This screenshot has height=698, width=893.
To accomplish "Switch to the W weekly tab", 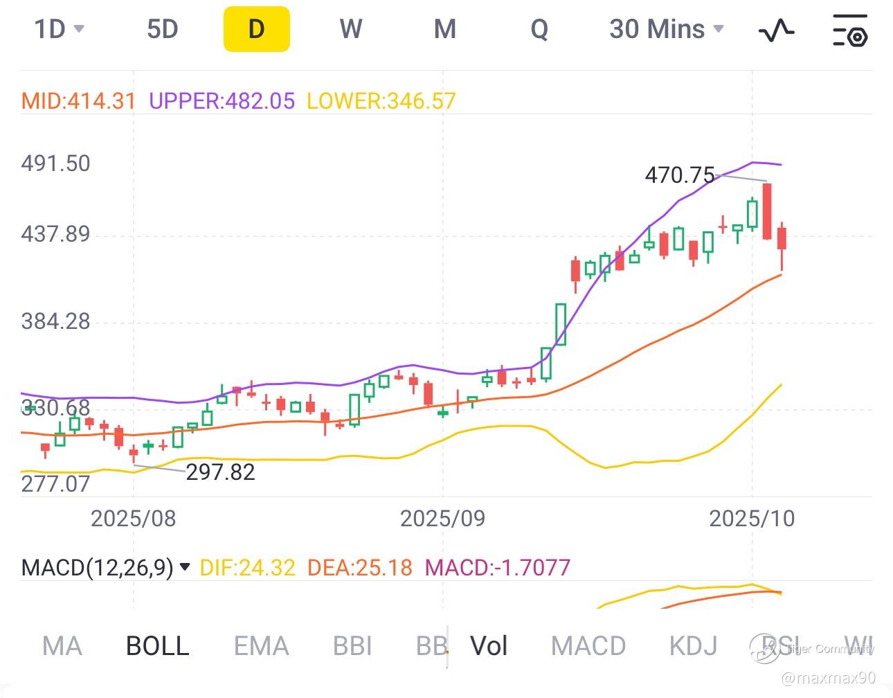I will pyautogui.click(x=351, y=30).
